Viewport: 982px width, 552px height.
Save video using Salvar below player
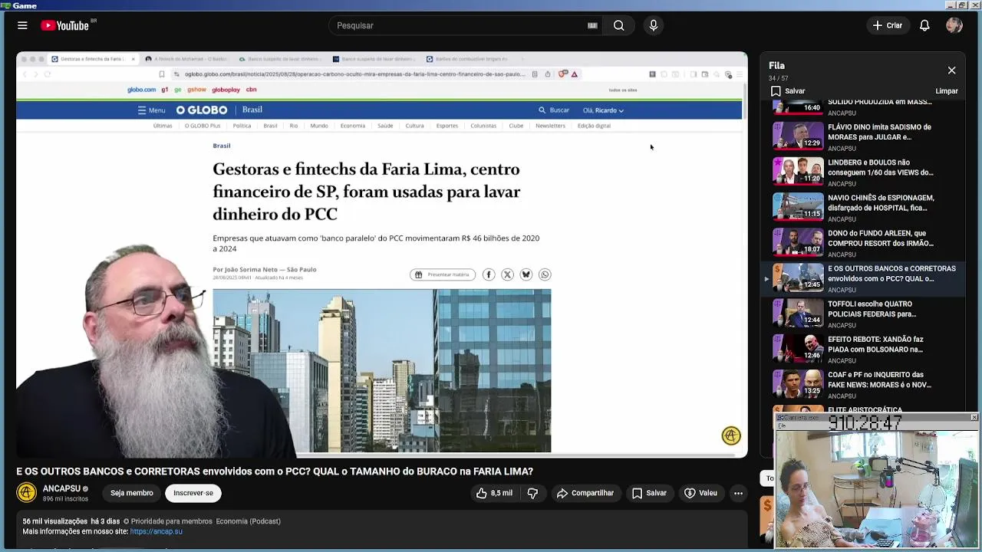(649, 493)
